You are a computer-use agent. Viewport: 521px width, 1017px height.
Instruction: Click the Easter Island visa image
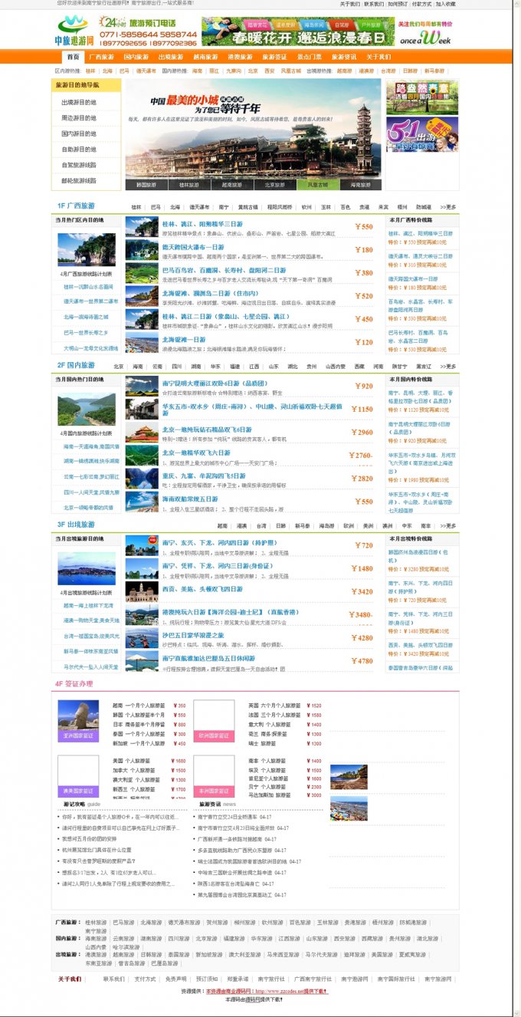point(78,715)
